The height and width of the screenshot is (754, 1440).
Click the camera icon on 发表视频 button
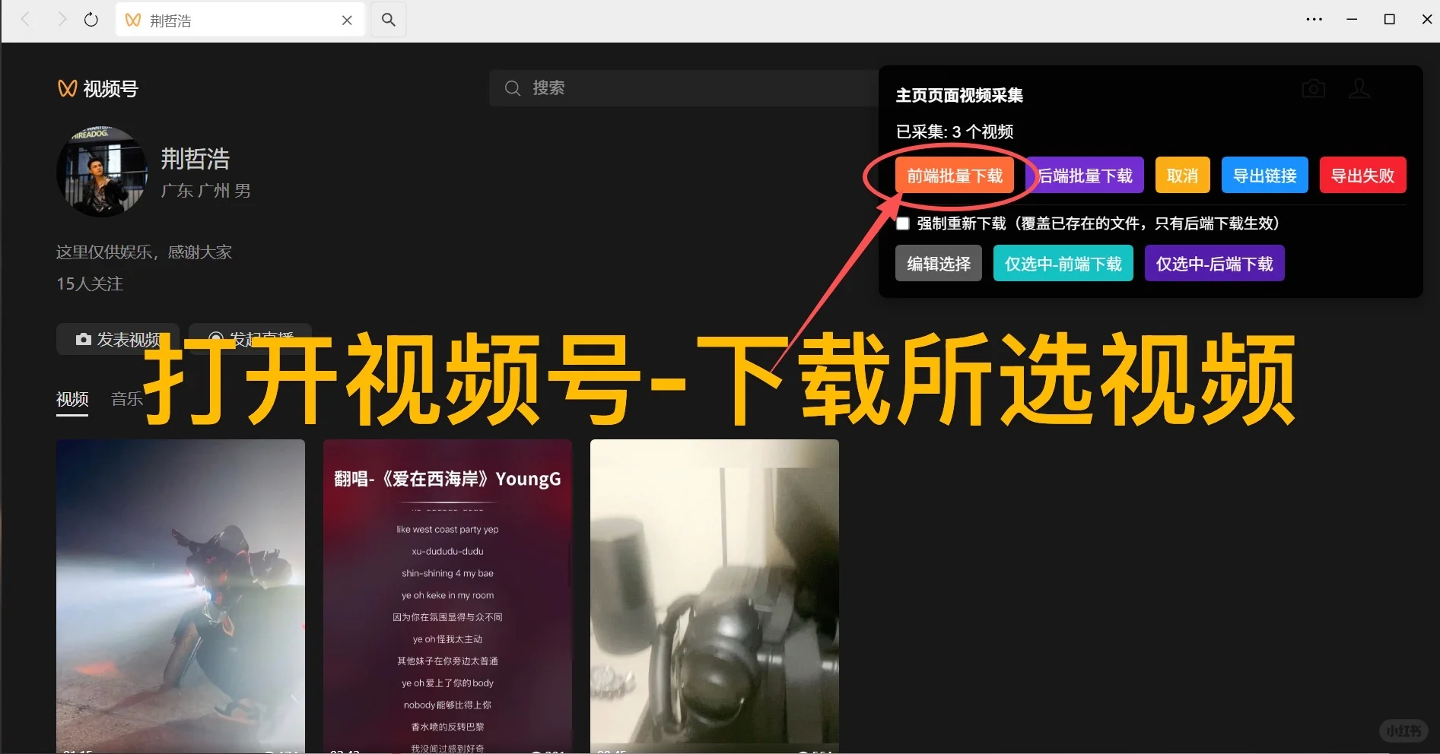84,339
